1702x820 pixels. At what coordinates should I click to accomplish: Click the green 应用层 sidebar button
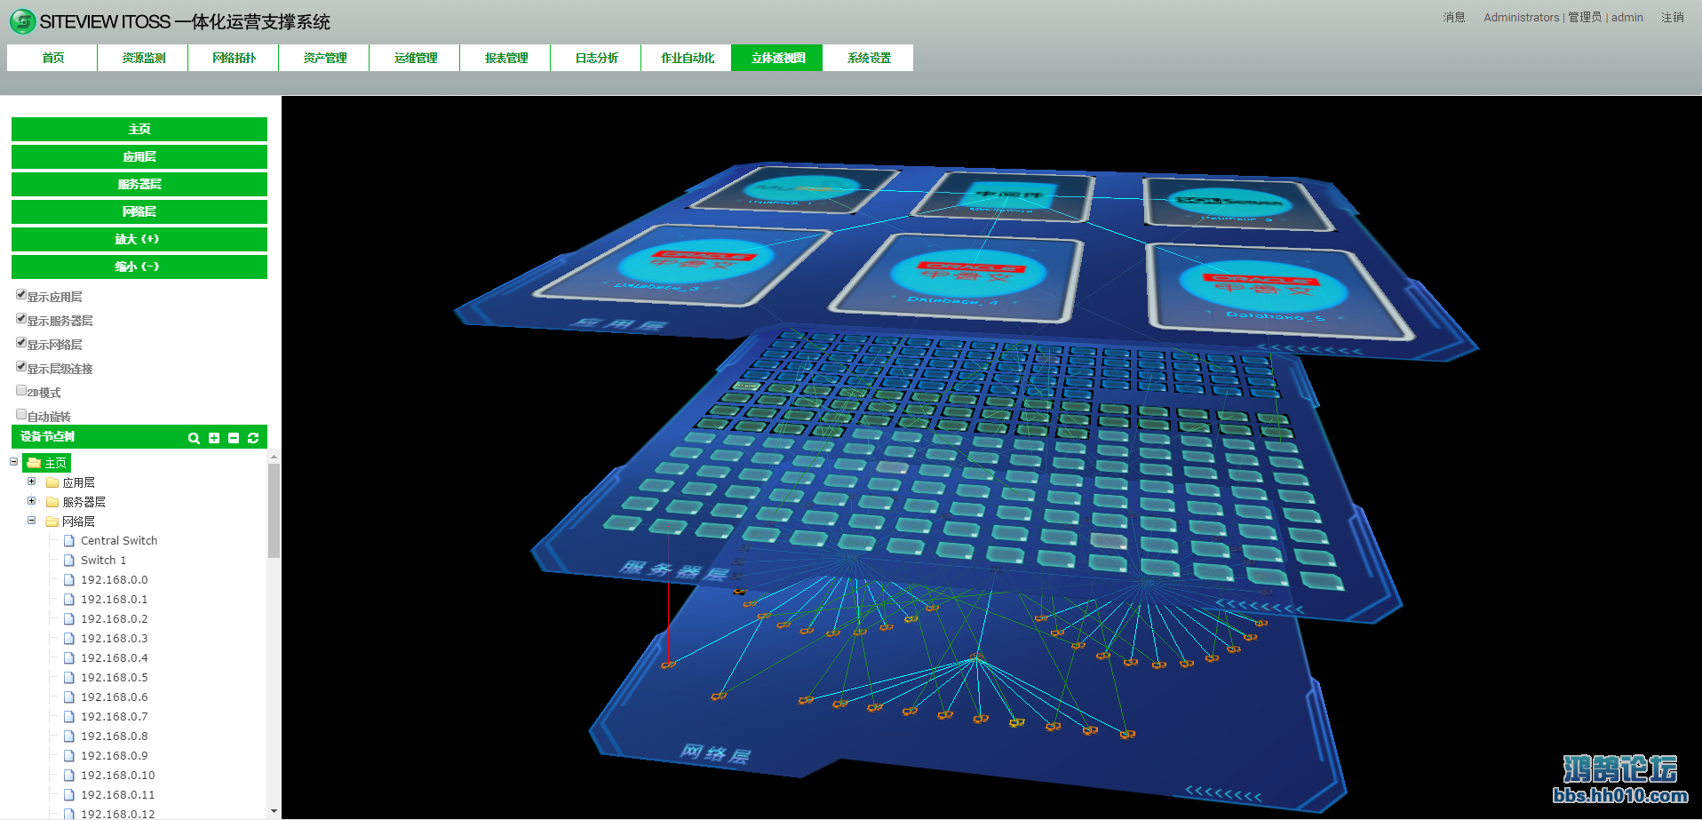pyautogui.click(x=139, y=157)
